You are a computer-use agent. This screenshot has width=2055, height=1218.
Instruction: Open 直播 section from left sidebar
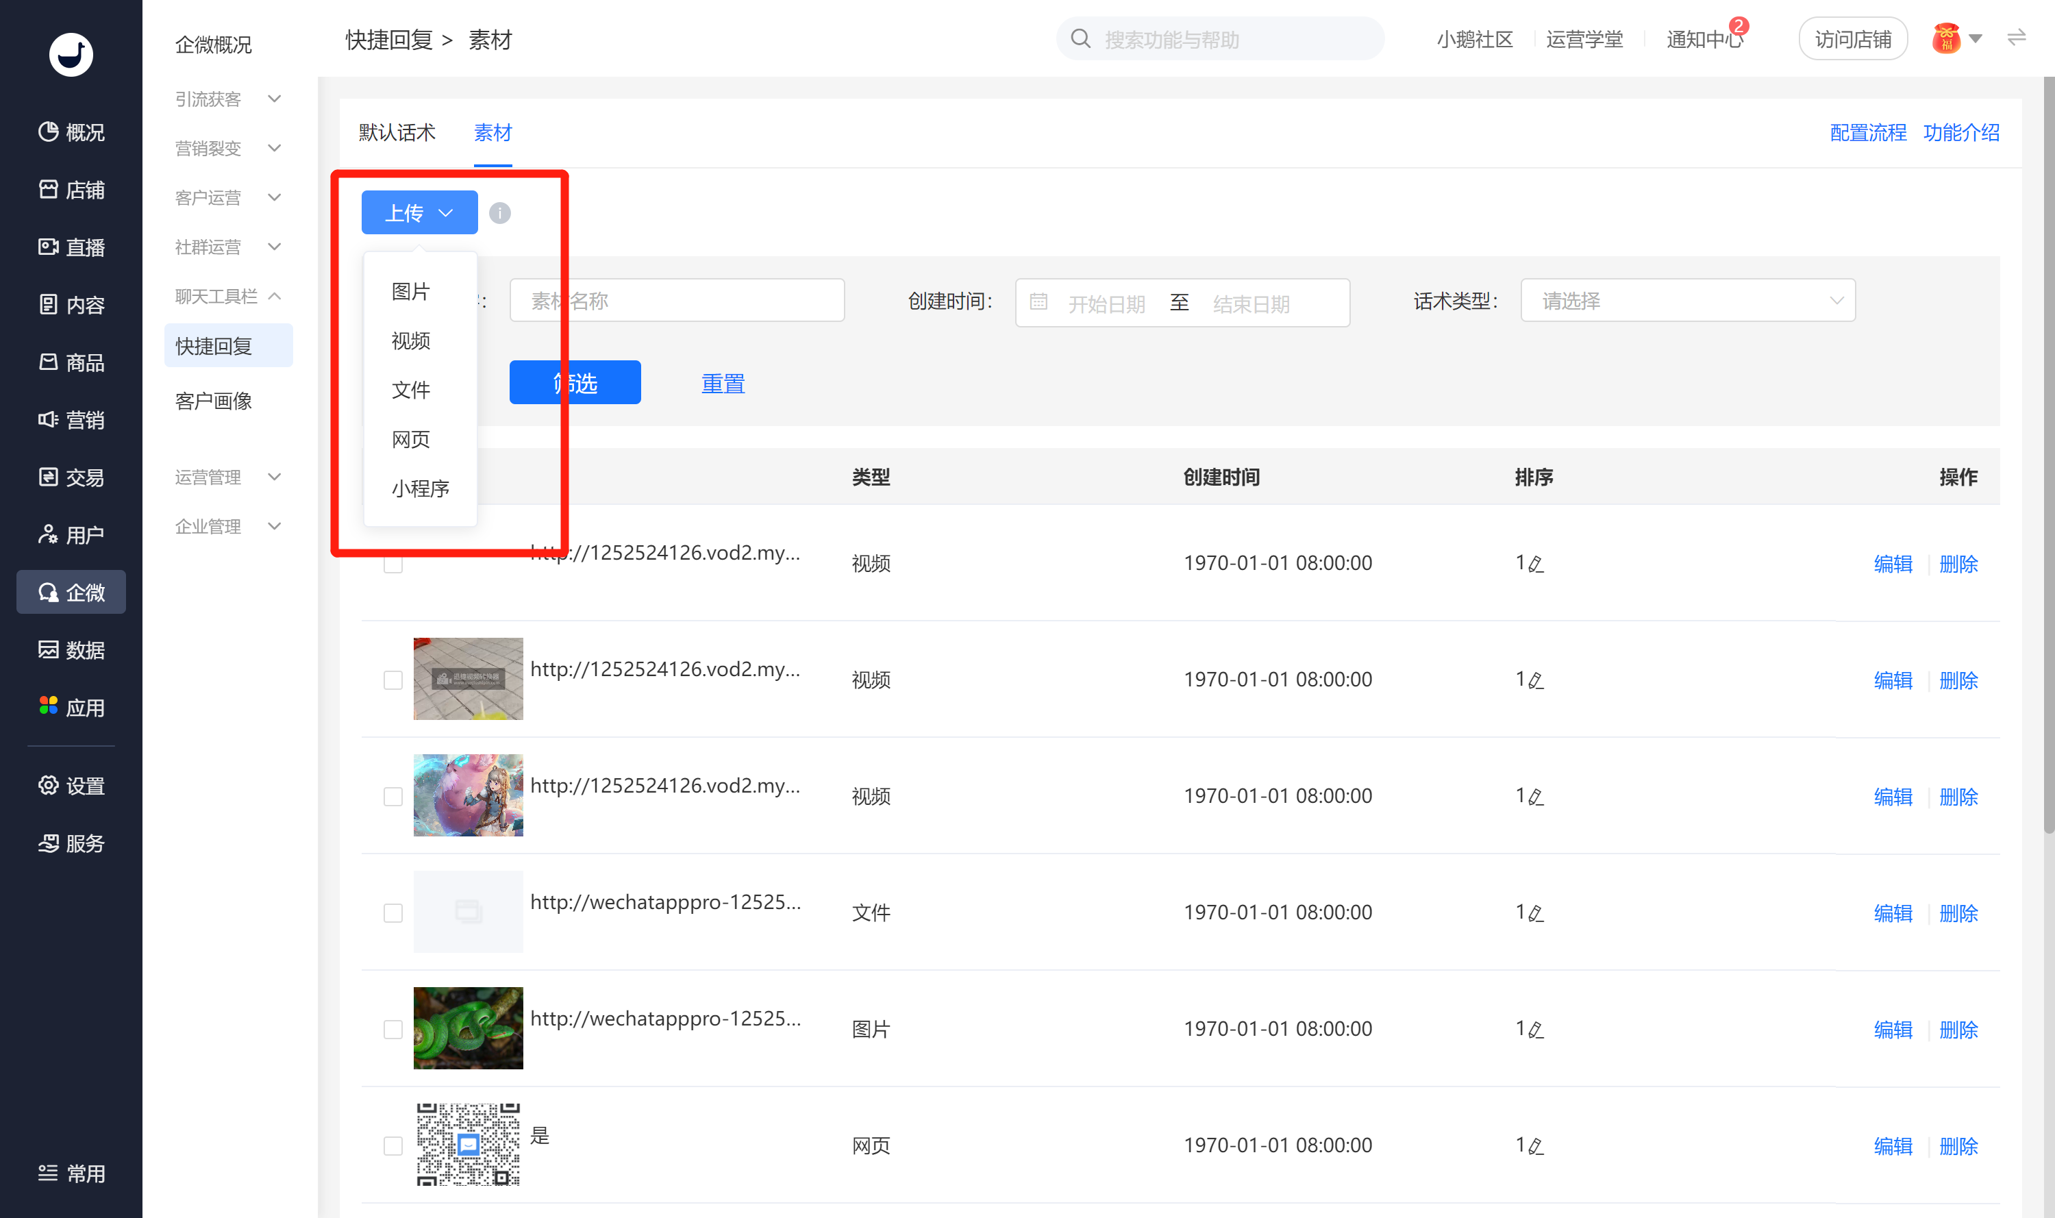(71, 247)
